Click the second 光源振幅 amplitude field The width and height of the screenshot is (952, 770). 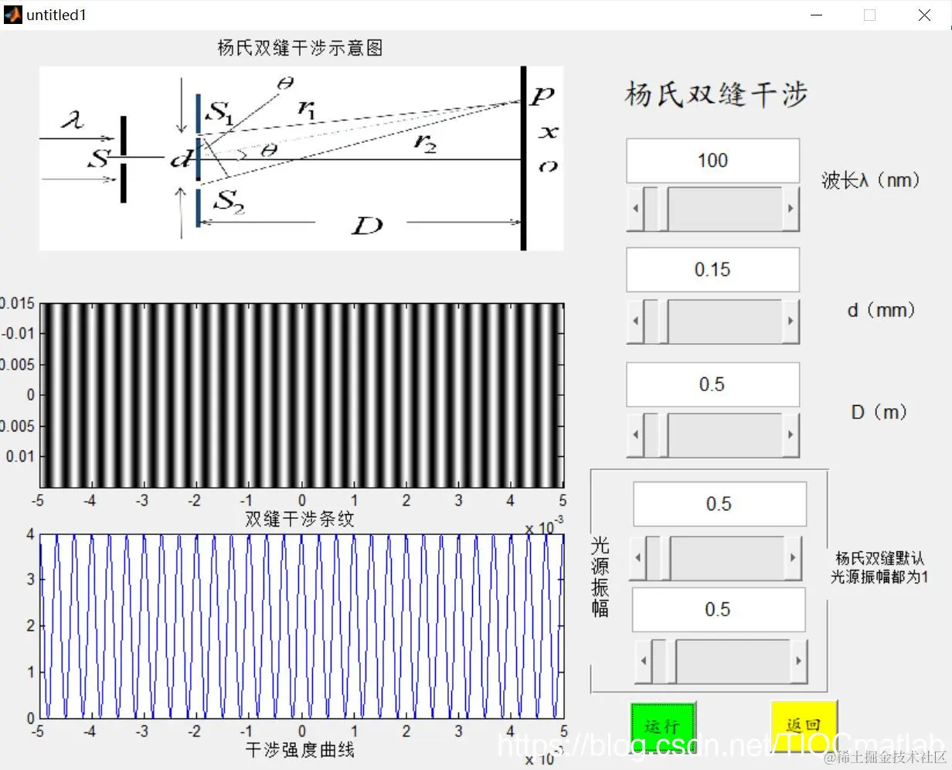[x=719, y=609]
